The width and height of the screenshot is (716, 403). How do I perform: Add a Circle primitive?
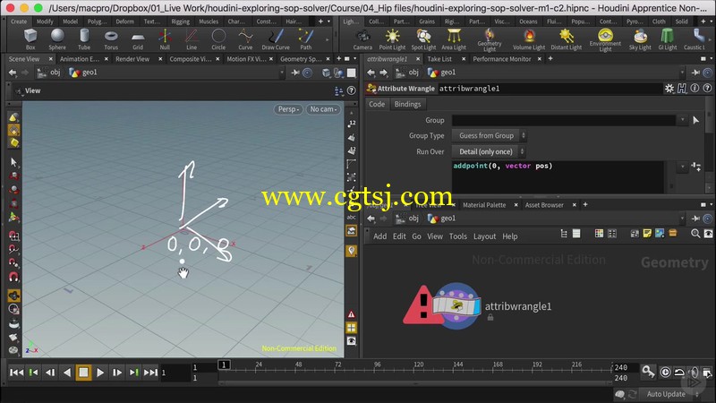(x=218, y=39)
